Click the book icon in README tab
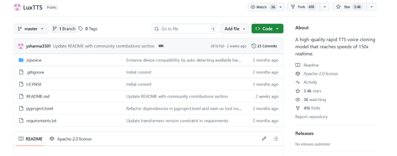The width and height of the screenshot is (397, 156). point(21,139)
